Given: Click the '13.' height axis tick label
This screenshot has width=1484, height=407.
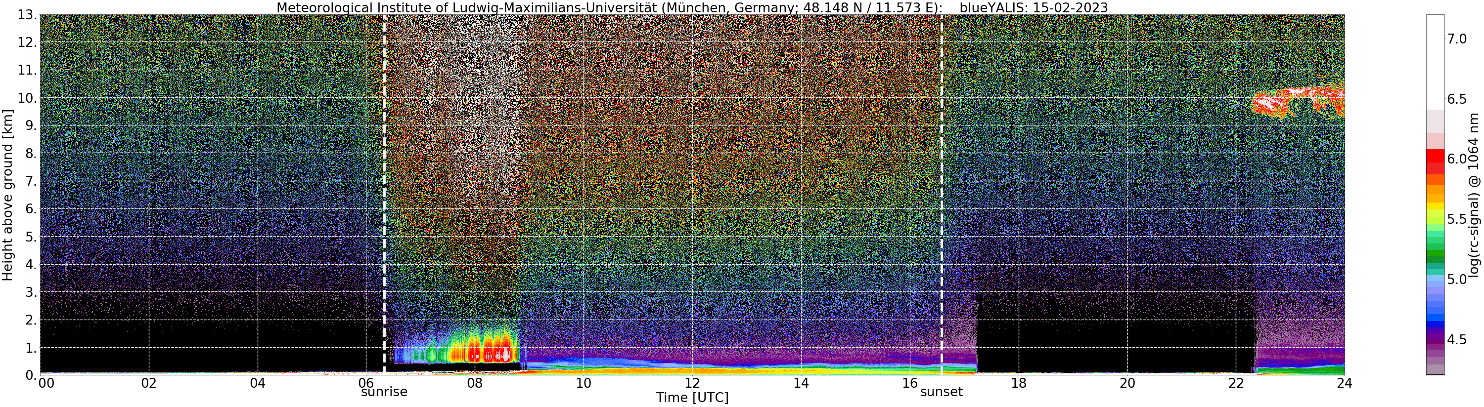Looking at the screenshot, I should [x=27, y=15].
